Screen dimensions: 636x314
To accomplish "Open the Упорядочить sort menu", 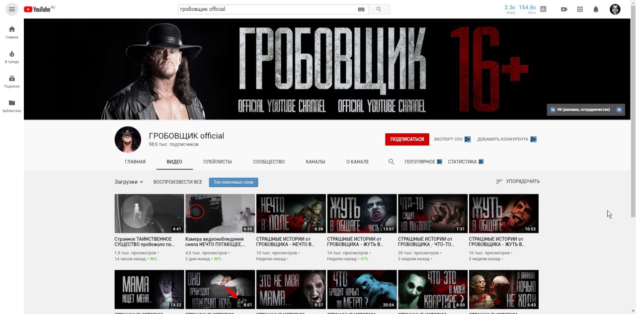I will pyautogui.click(x=518, y=182).
